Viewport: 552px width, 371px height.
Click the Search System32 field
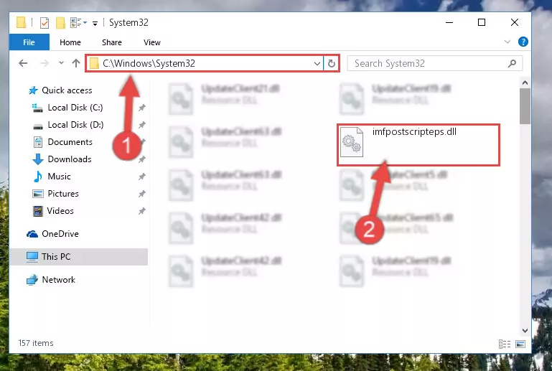[x=434, y=63]
